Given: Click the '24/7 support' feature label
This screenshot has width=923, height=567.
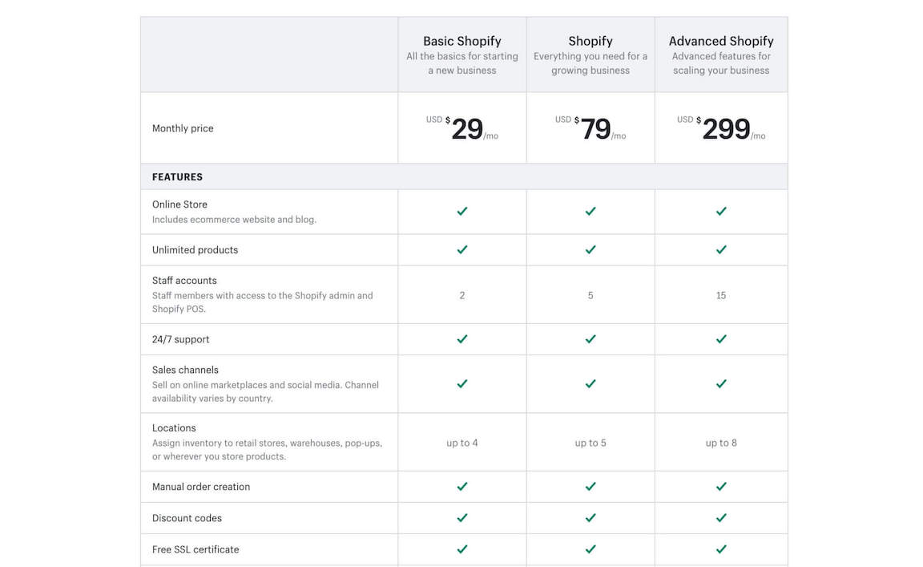Looking at the screenshot, I should 181,339.
